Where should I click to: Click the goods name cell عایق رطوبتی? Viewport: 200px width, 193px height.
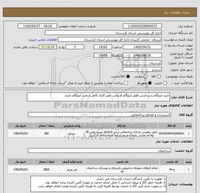(122, 133)
